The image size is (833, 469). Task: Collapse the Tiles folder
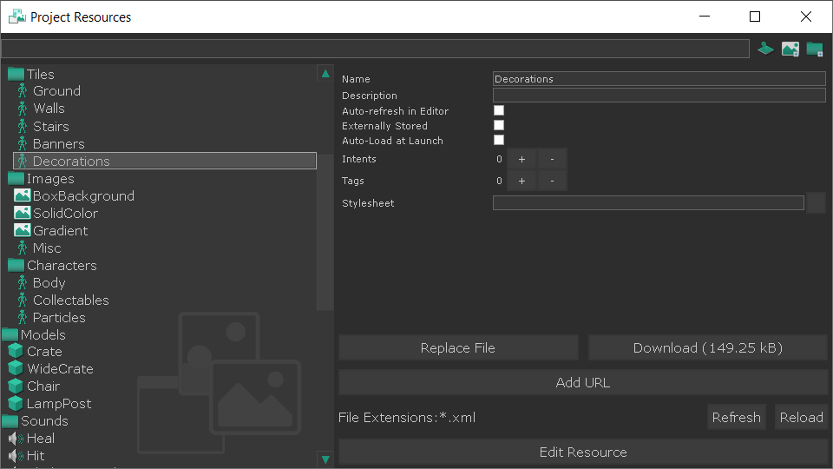click(16, 75)
